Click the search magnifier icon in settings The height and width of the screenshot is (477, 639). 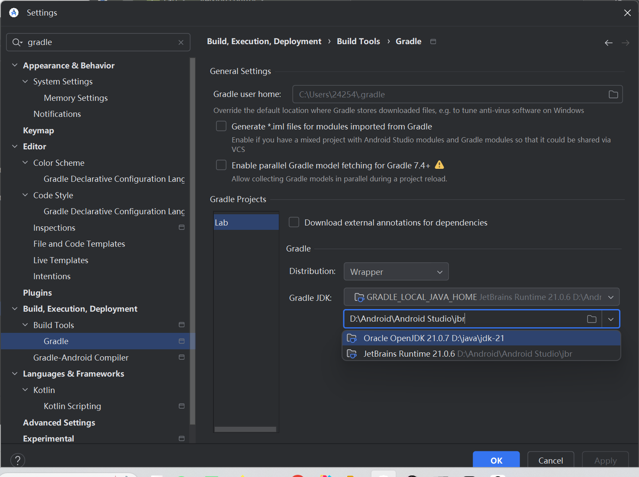point(17,42)
